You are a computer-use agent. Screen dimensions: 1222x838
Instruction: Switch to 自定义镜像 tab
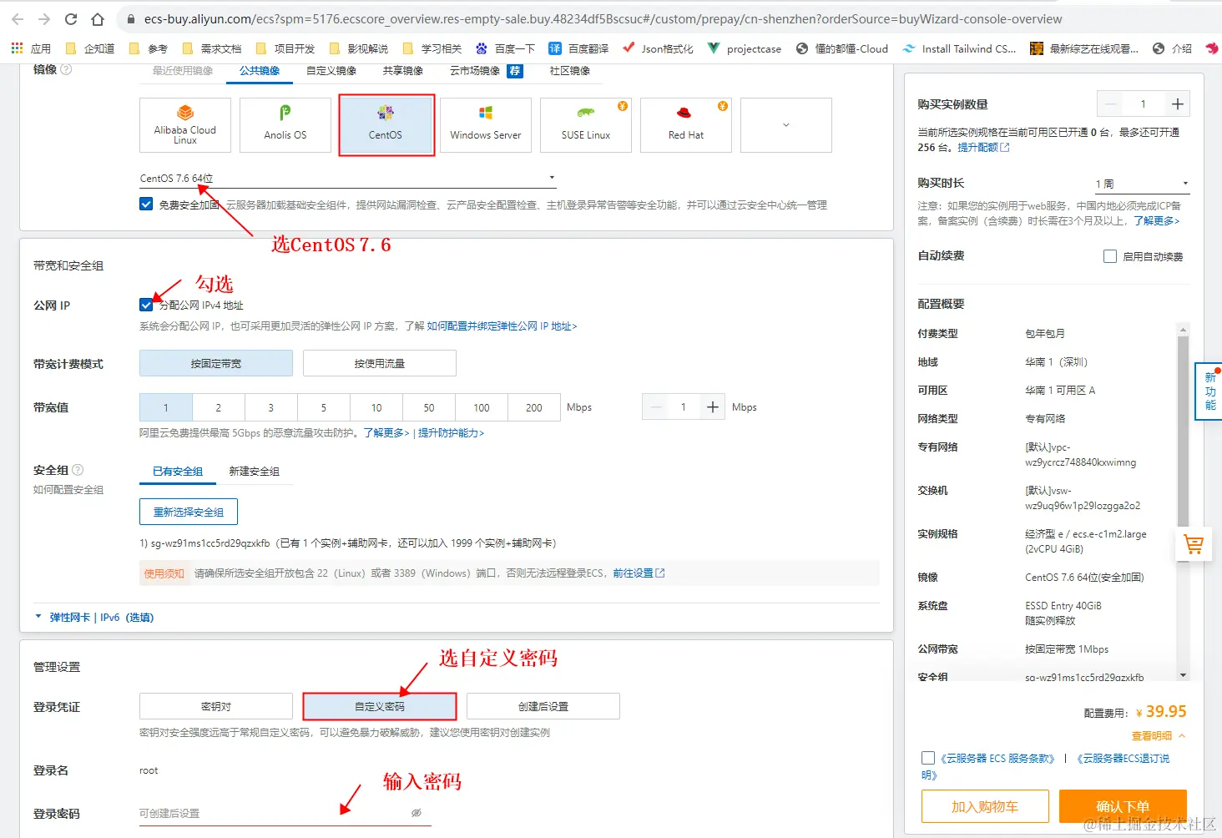click(x=331, y=71)
